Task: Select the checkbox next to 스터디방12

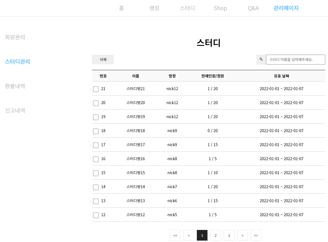Action: point(96,215)
